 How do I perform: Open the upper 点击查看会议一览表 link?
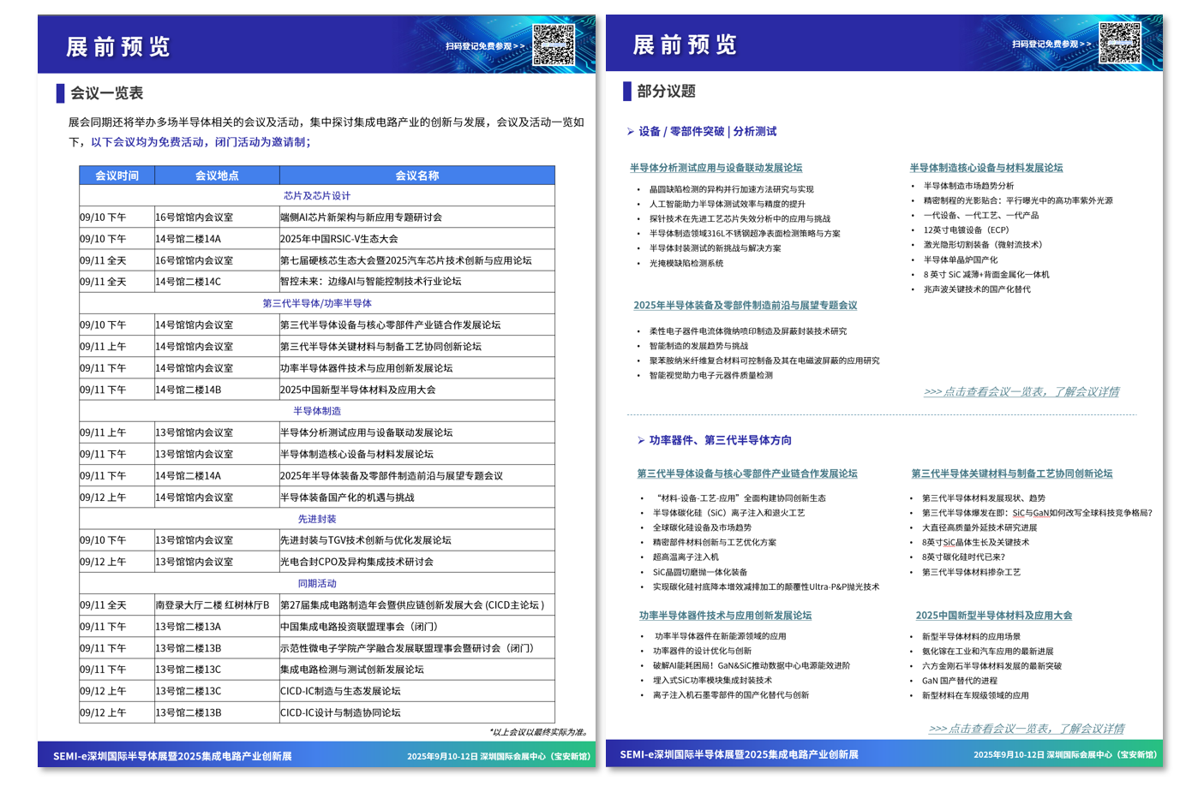1021,391
